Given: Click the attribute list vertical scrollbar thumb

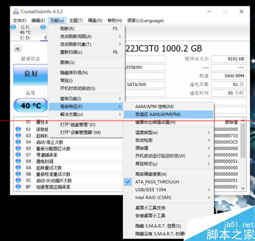Looking at the screenshot, I should tap(243, 140).
